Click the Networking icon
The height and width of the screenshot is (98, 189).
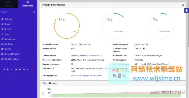(2, 39)
